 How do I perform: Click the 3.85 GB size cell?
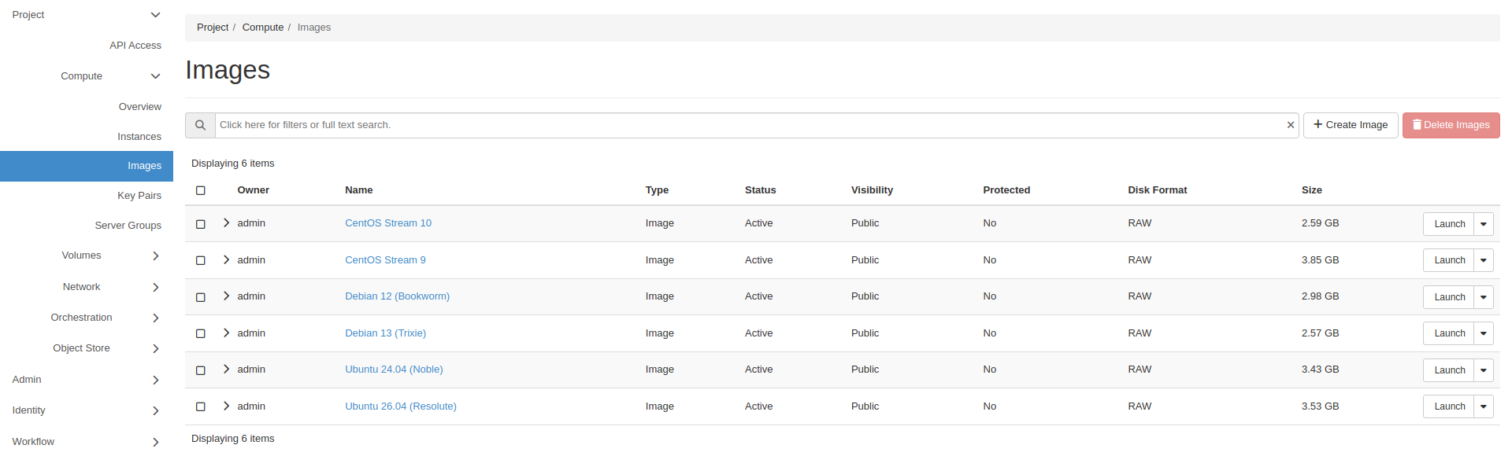pos(1321,260)
